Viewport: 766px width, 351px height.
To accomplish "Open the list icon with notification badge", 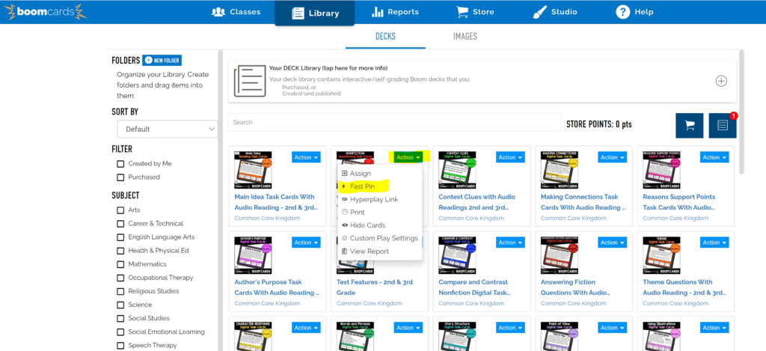I will click(x=723, y=126).
